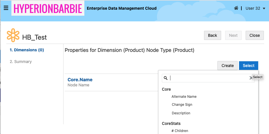Screen dimensions: 269x134
Task: Go to the 2. Summary step
Action: (x=21, y=62)
